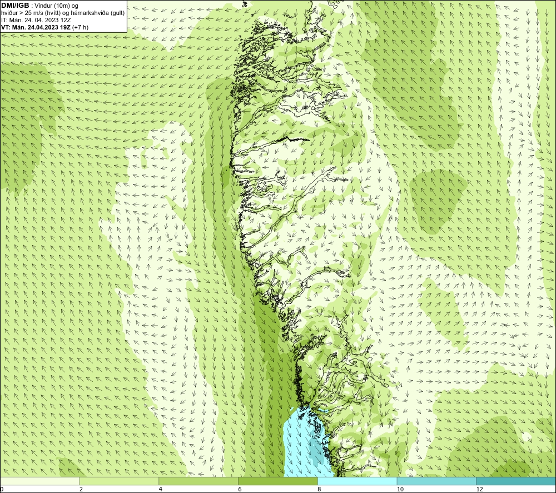
Task: Pick the medium green 4–6 m/s color segment
Action: click(198, 481)
